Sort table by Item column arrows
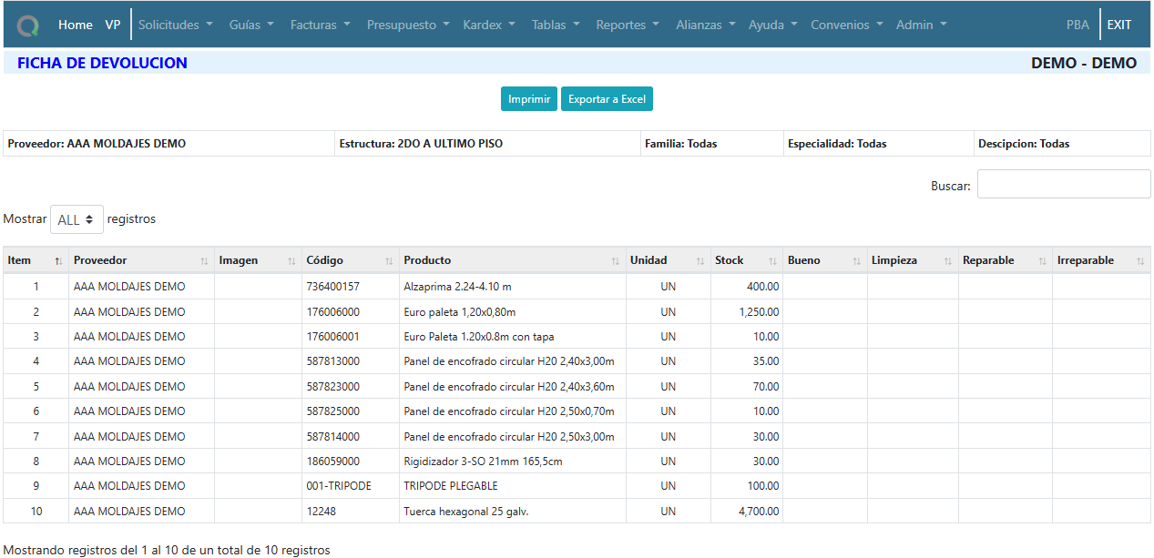Image resolution: width=1154 pixels, height=558 pixels. pos(58,261)
